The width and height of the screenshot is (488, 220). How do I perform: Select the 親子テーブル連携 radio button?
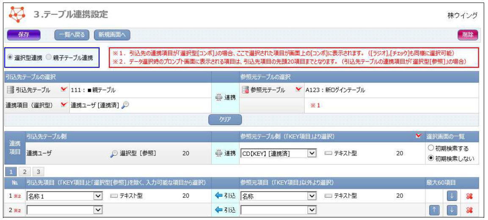tap(49, 57)
